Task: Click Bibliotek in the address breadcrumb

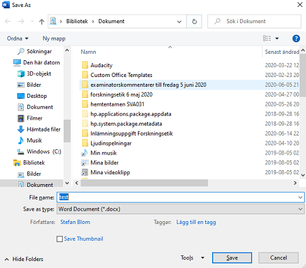Action: click(x=77, y=21)
